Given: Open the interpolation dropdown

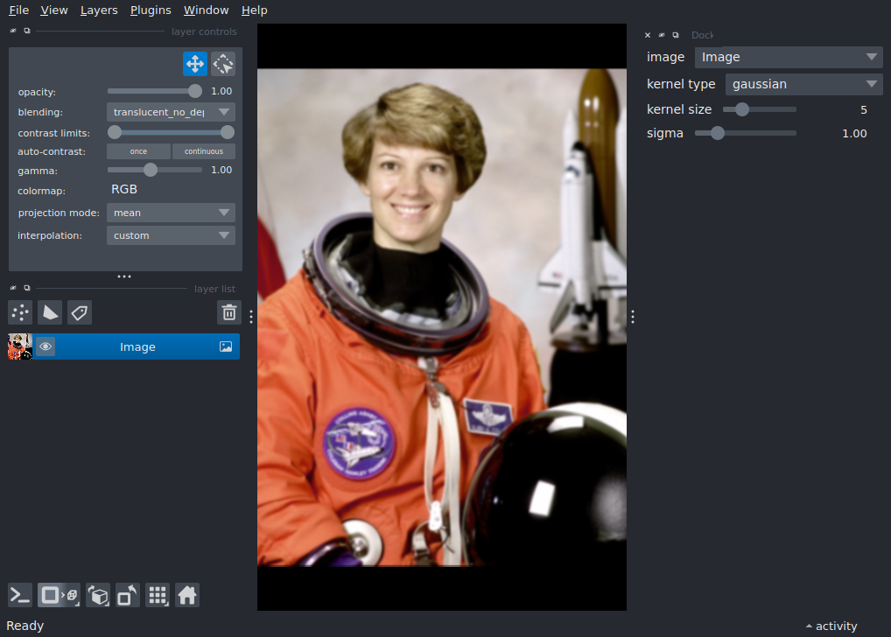Looking at the screenshot, I should [170, 234].
